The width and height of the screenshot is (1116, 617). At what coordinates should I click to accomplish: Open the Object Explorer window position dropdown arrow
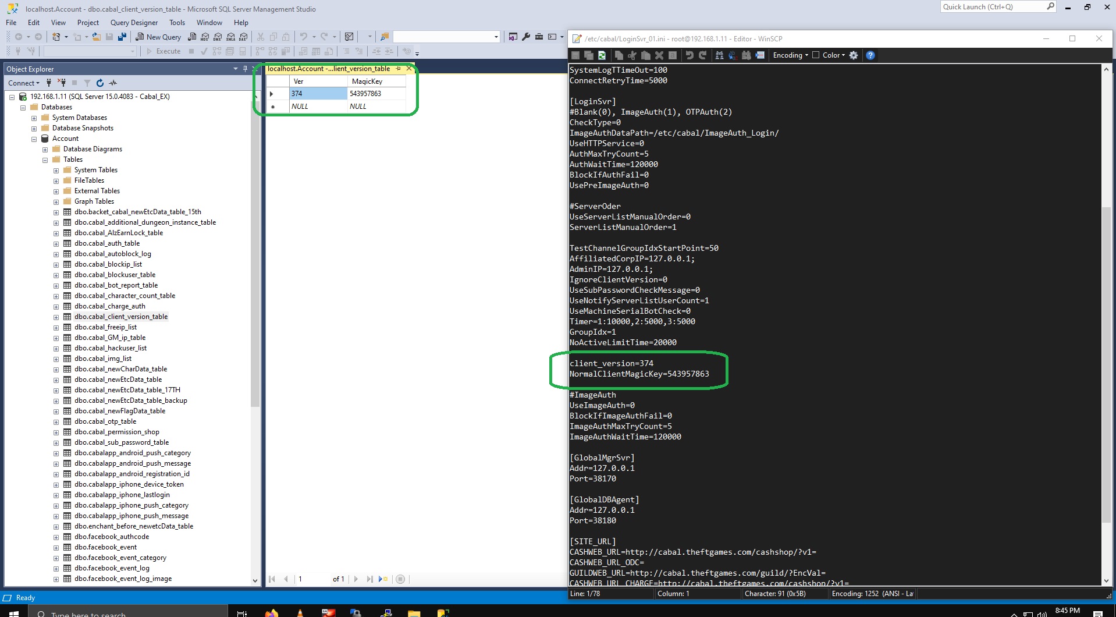[236, 69]
